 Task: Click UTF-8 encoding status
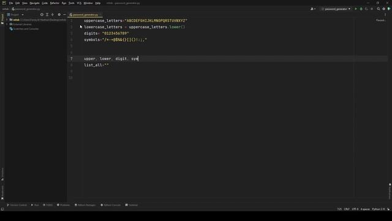pyautogui.click(x=355, y=209)
